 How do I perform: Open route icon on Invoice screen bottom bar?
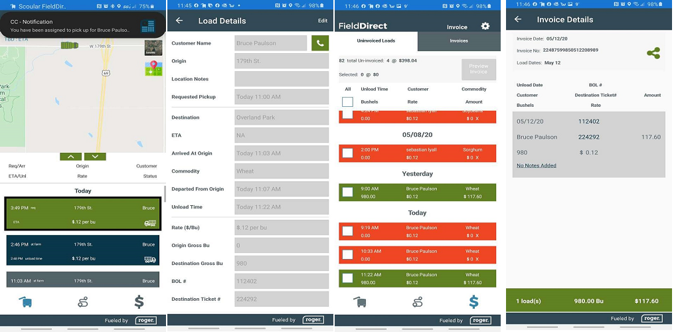tap(418, 301)
